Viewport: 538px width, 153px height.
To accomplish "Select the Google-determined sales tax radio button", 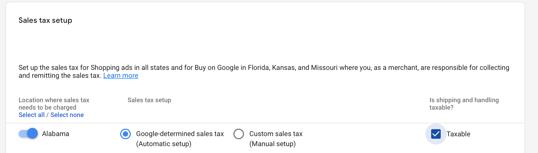I will click(125, 134).
